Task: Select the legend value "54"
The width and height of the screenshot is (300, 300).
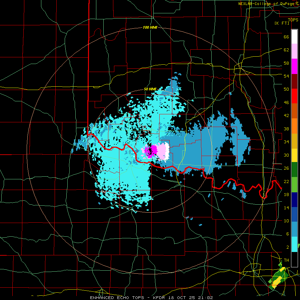Action: [x=286, y=76]
